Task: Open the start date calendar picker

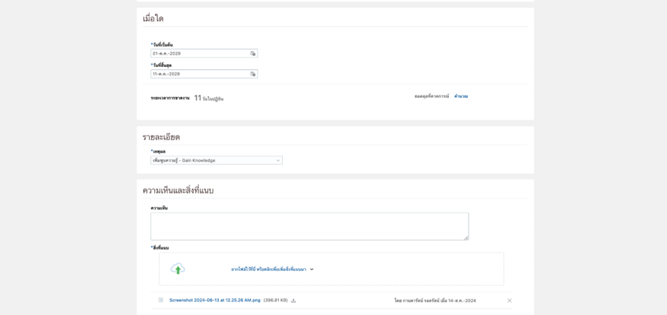Action: [253, 54]
